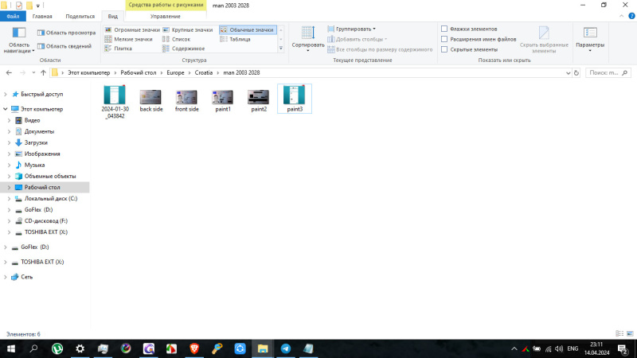Enable the Hidden items checkbox

click(x=444, y=49)
